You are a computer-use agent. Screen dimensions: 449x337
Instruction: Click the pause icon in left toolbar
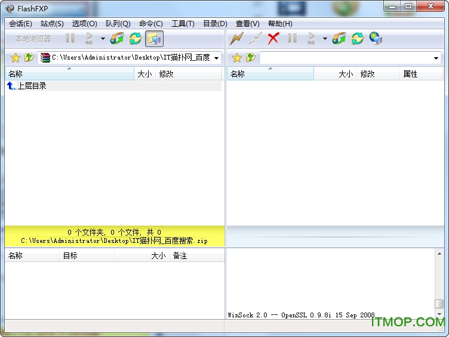coord(70,38)
